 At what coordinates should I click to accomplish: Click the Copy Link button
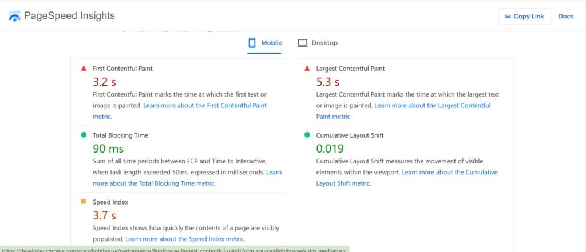pos(524,17)
